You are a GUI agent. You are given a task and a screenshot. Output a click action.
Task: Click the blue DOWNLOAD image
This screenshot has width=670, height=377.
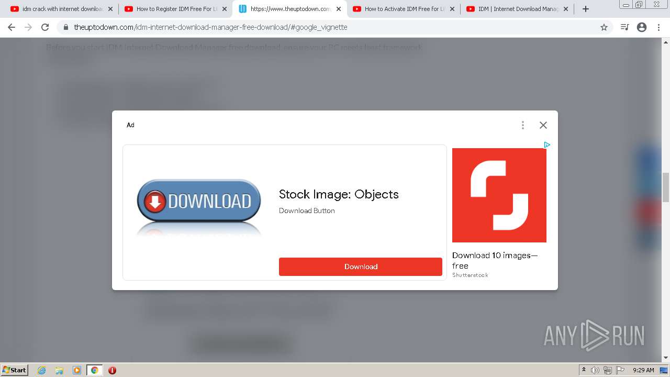point(199,202)
